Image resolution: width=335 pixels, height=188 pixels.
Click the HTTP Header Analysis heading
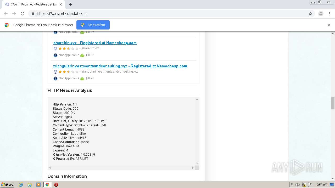70,91
